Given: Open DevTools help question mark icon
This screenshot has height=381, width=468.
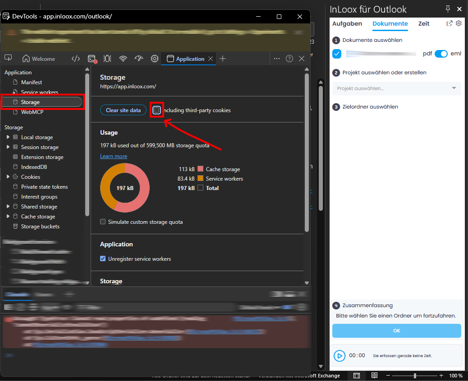Looking at the screenshot, I should coord(289,59).
